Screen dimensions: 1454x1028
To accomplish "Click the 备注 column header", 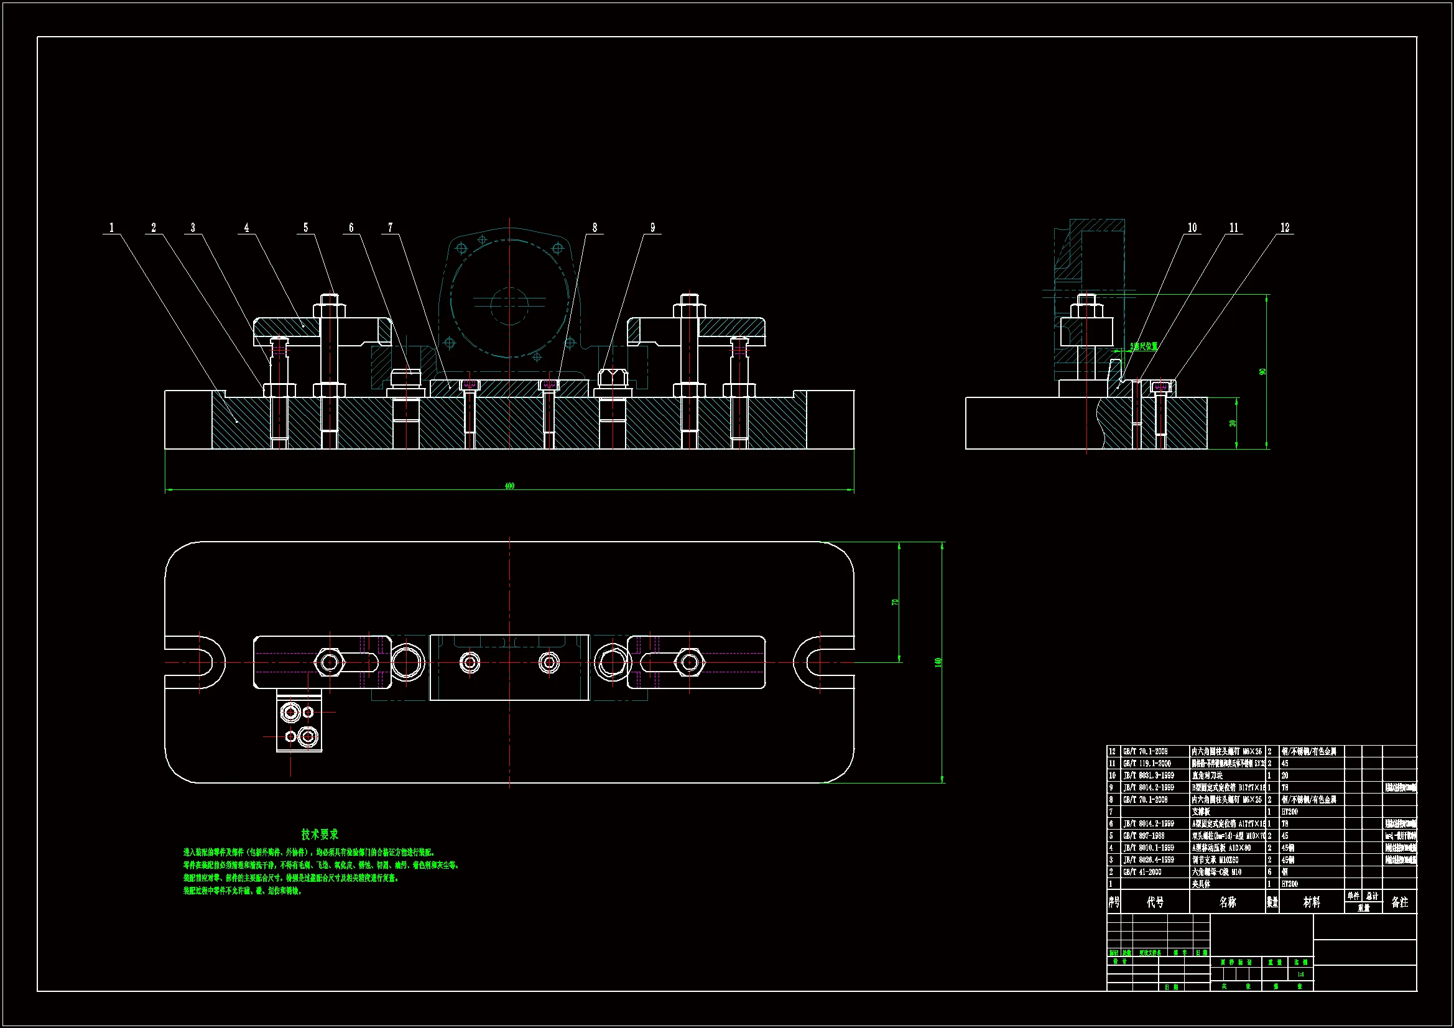I will (1399, 902).
